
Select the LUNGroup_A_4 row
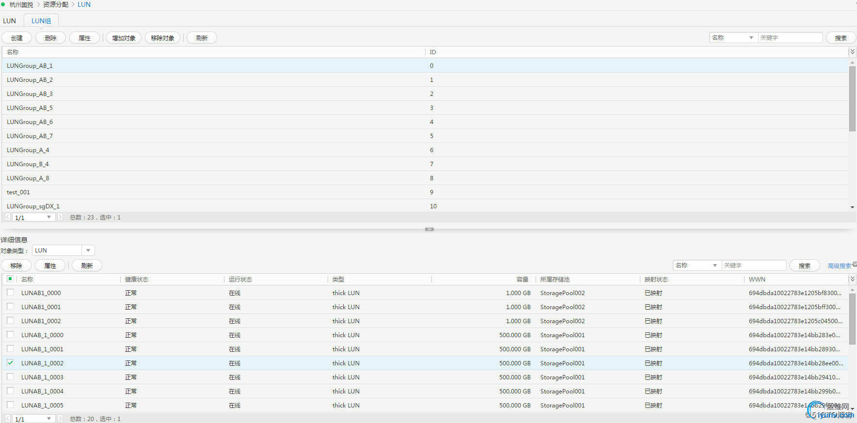[x=425, y=150]
